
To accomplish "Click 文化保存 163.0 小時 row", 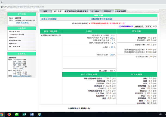I will [106, 93].
